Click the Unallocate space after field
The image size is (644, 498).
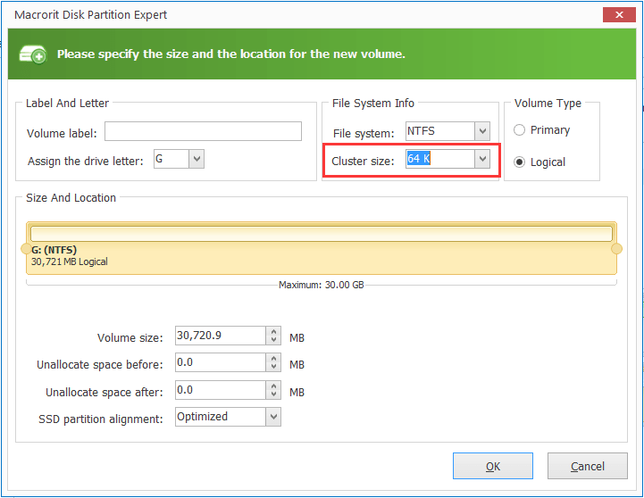pos(221,390)
